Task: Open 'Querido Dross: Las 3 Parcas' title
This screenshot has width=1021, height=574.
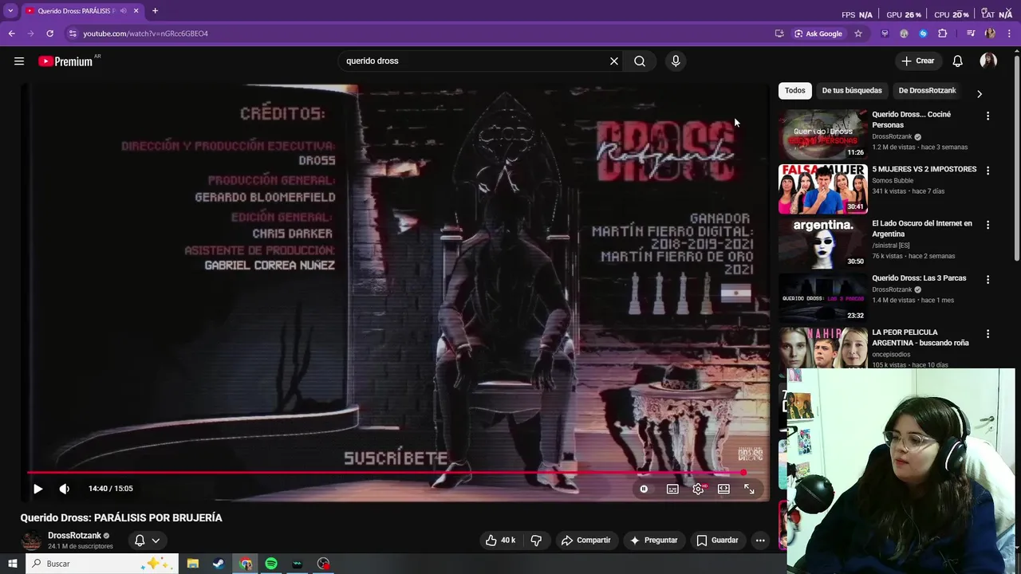Action: [x=919, y=278]
